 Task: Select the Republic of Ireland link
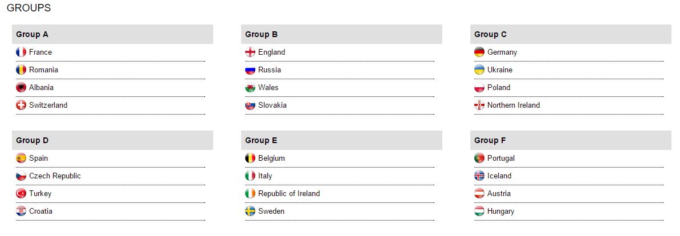tap(289, 194)
